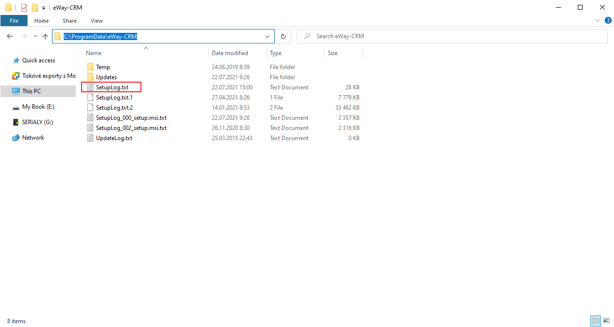Select the Updates folder icon
The image size is (614, 327).
[90, 77]
